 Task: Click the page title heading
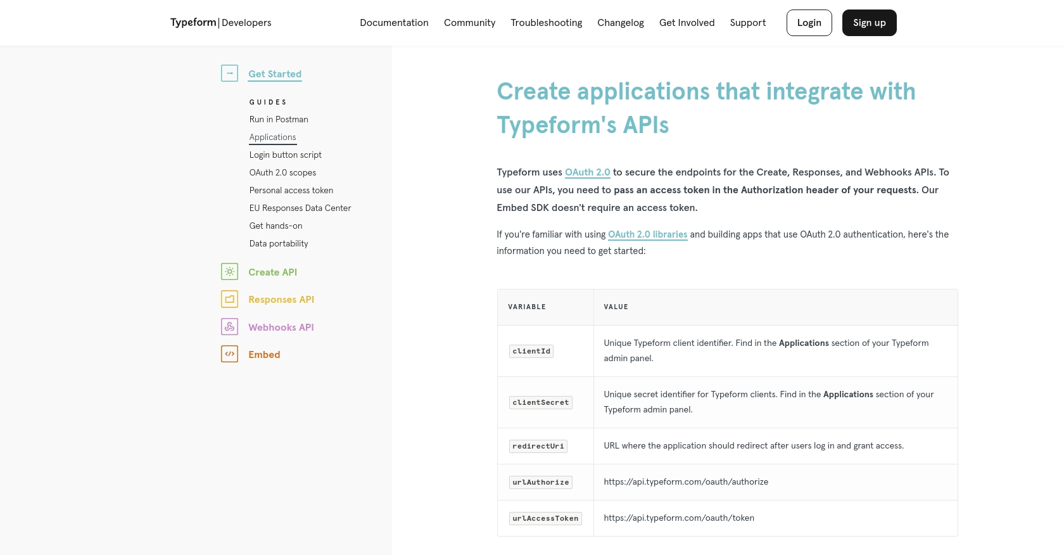(x=706, y=108)
